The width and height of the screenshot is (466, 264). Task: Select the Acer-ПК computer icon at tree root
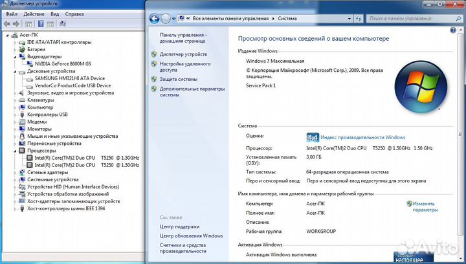(14, 35)
